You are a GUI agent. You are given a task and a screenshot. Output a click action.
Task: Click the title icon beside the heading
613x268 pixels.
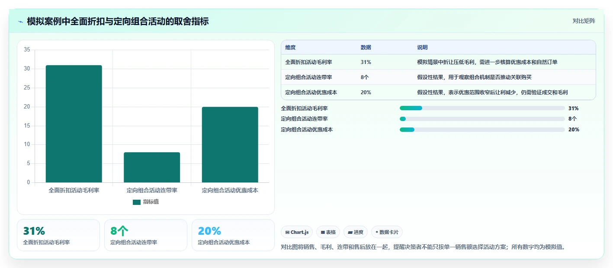coord(21,22)
